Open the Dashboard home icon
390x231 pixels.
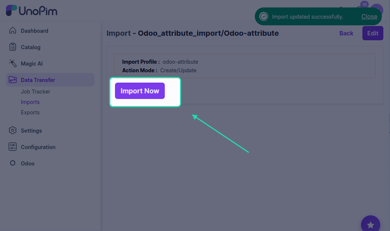13,31
